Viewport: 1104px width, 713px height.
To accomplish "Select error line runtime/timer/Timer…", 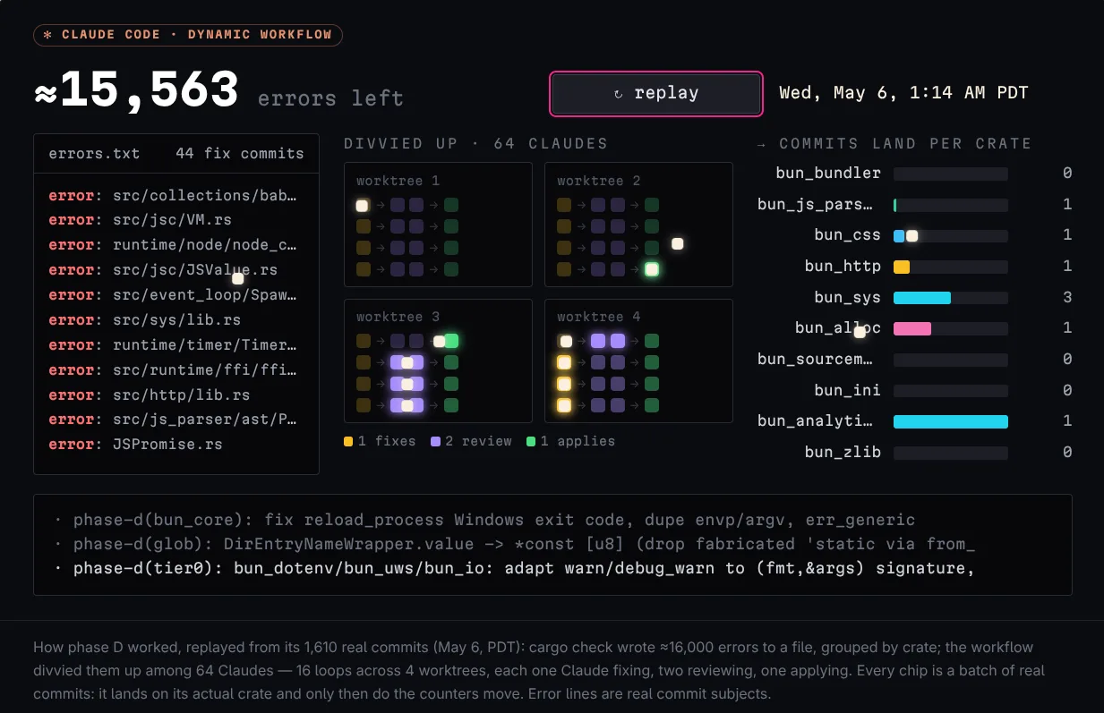I will click(173, 345).
